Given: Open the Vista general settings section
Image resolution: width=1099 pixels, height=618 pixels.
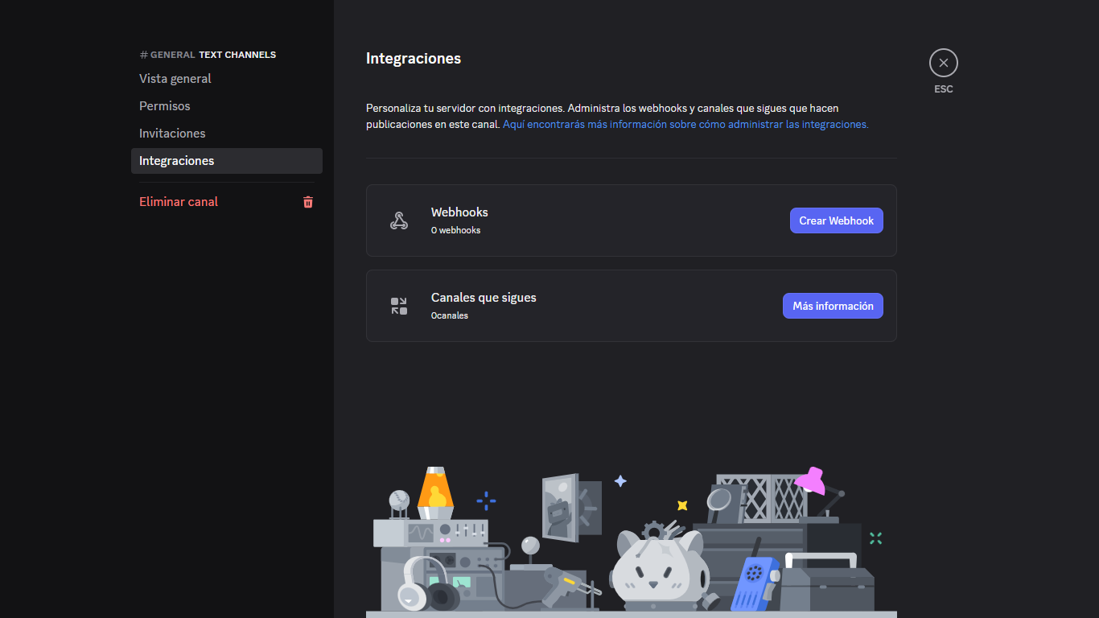Looking at the screenshot, I should click(x=175, y=78).
